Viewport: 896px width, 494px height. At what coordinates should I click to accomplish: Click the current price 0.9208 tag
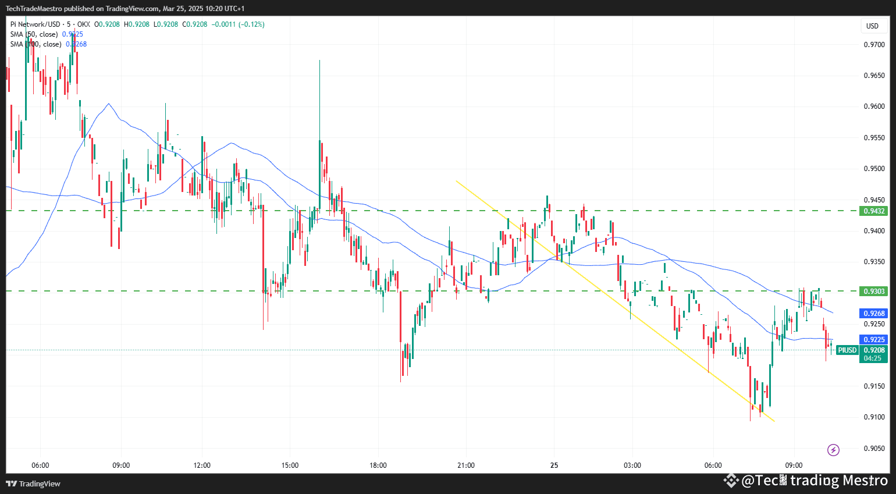(874, 350)
